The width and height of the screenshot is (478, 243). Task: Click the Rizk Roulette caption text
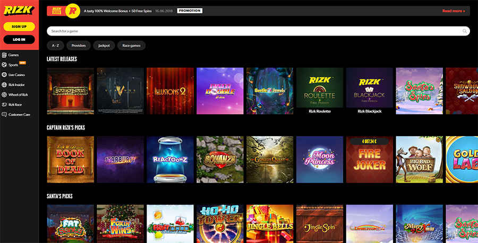pyautogui.click(x=320, y=111)
